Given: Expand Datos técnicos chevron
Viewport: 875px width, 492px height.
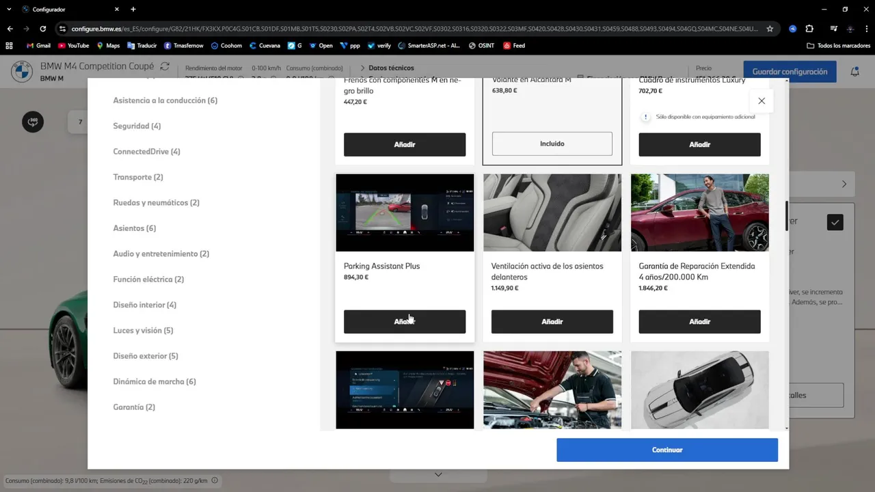Looking at the screenshot, I should [362, 68].
